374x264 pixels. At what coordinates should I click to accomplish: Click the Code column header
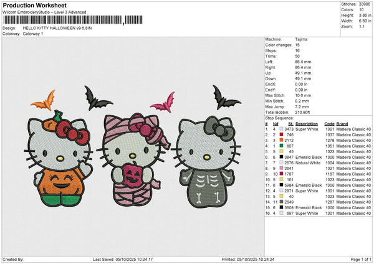(x=330, y=123)
